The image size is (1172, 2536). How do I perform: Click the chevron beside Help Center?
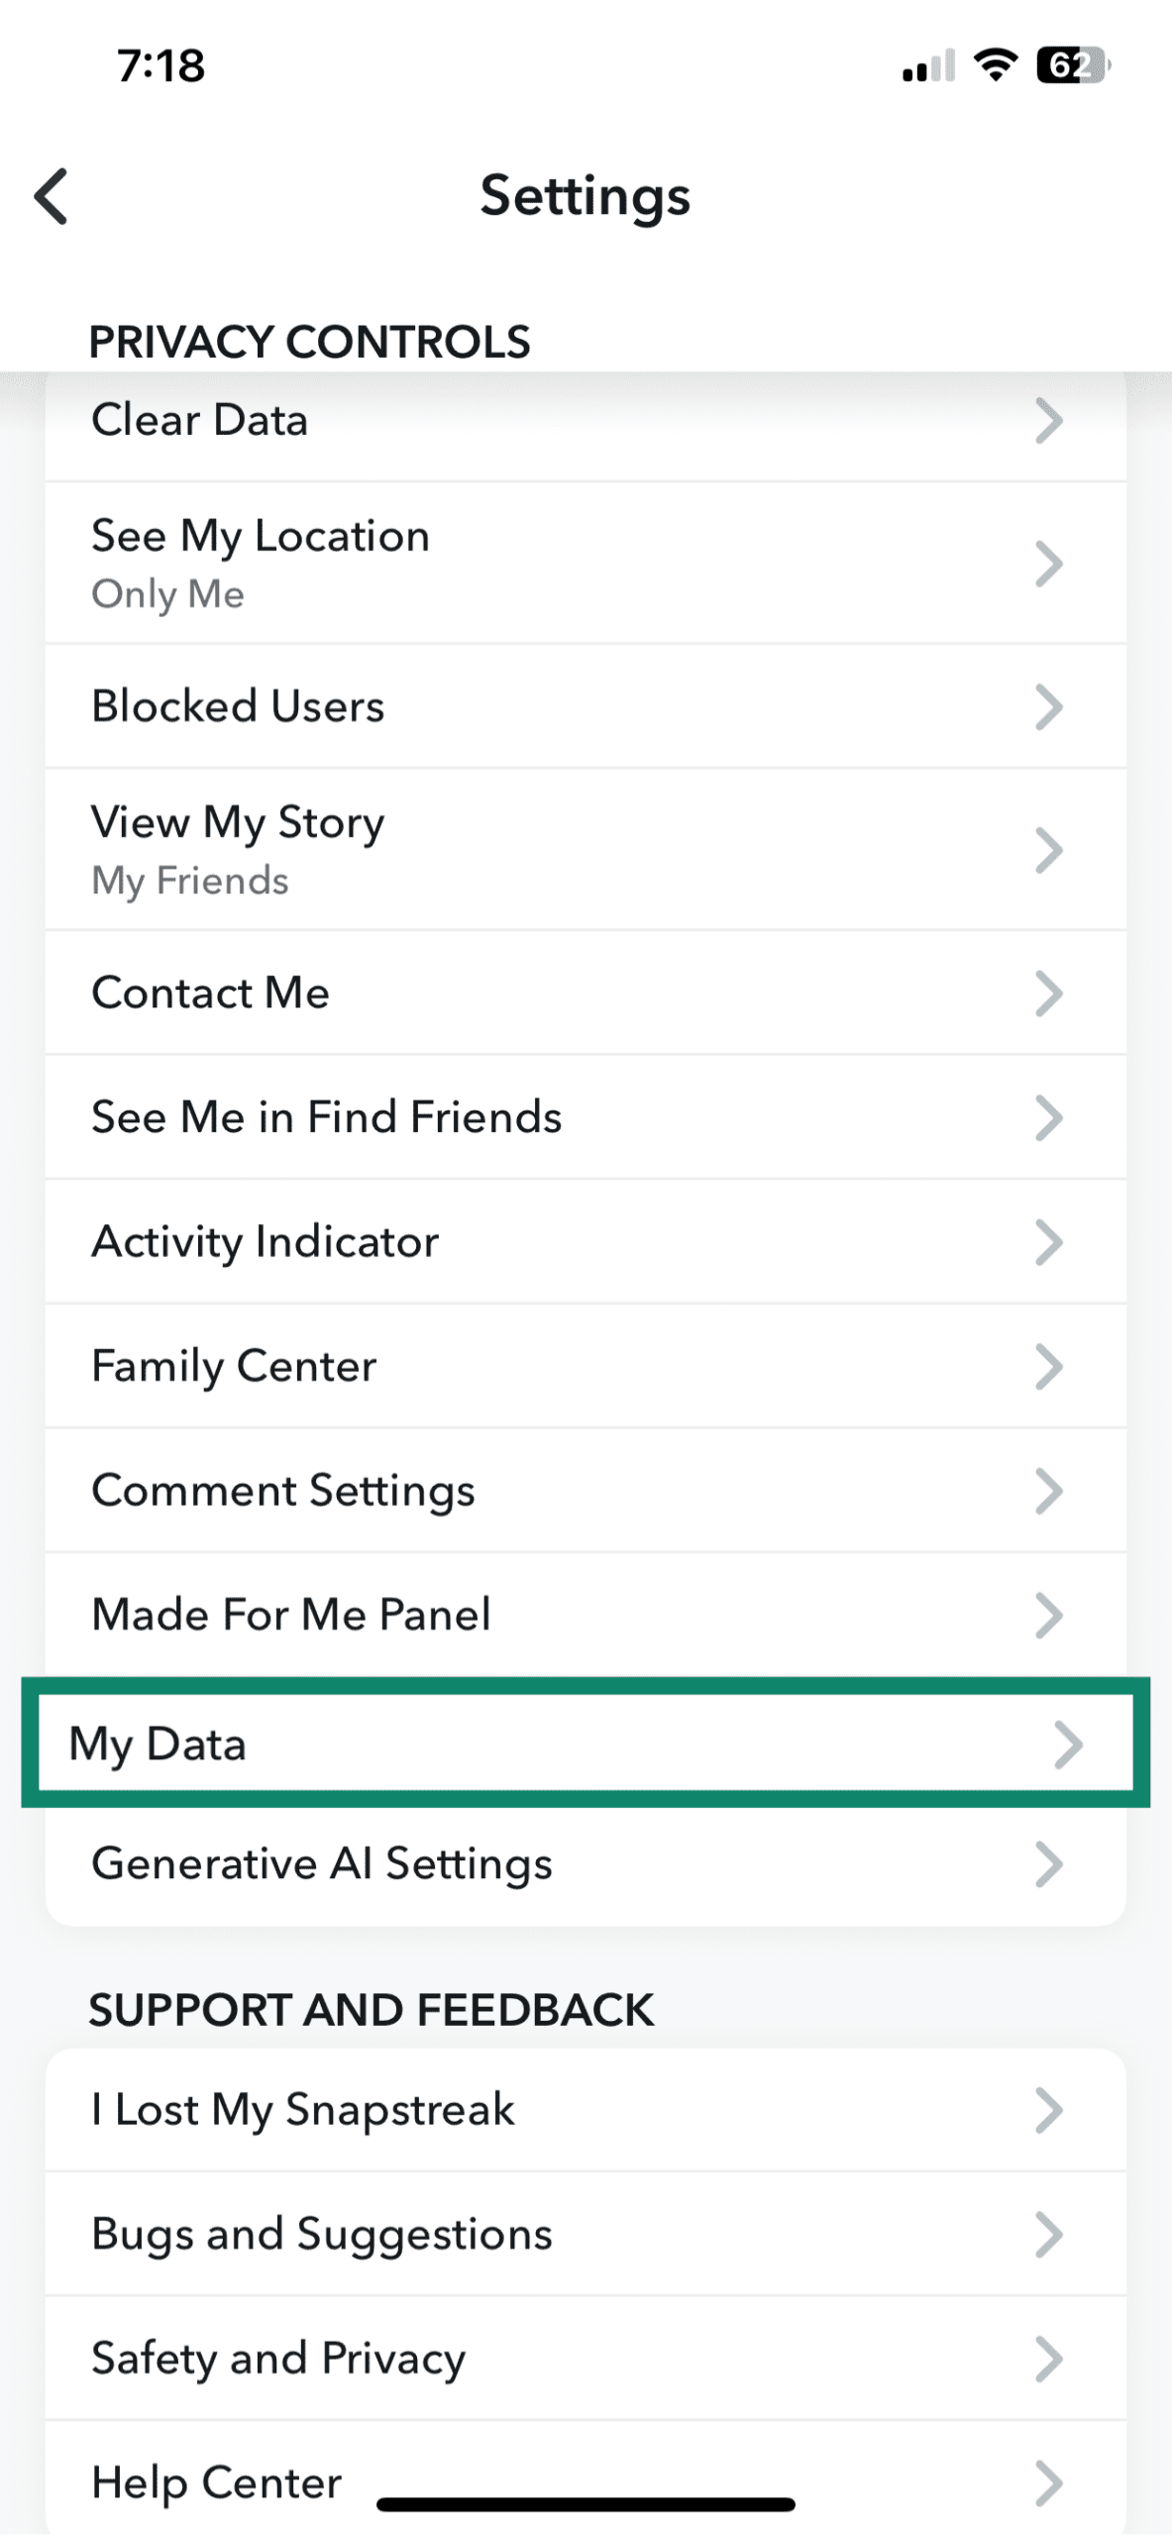(1050, 2482)
